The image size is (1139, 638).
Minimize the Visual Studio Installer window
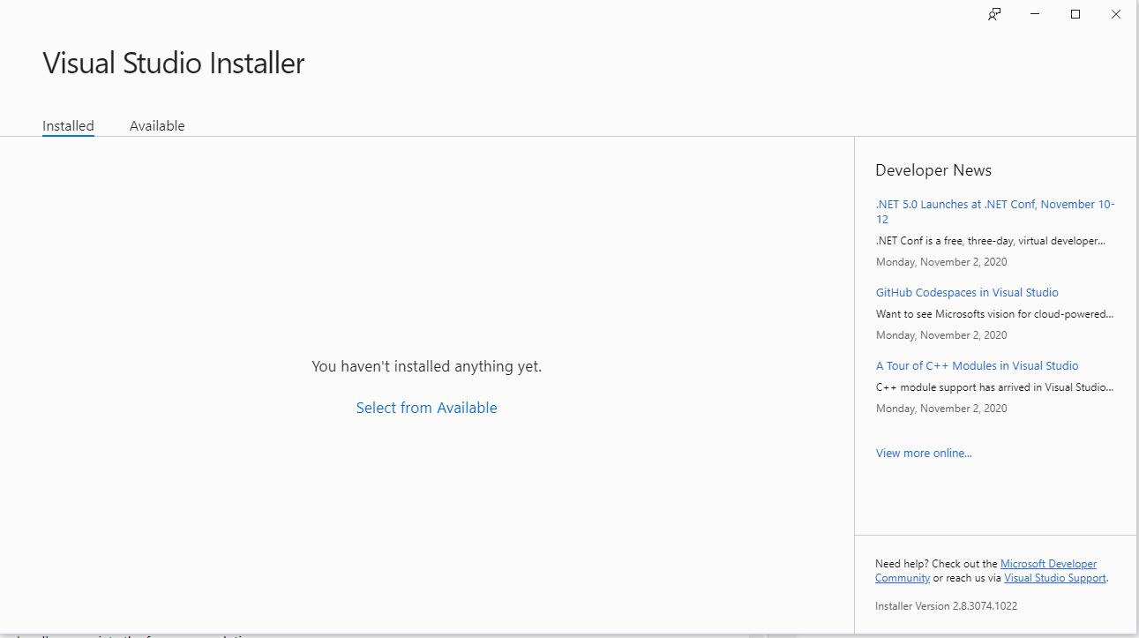pyautogui.click(x=1035, y=14)
